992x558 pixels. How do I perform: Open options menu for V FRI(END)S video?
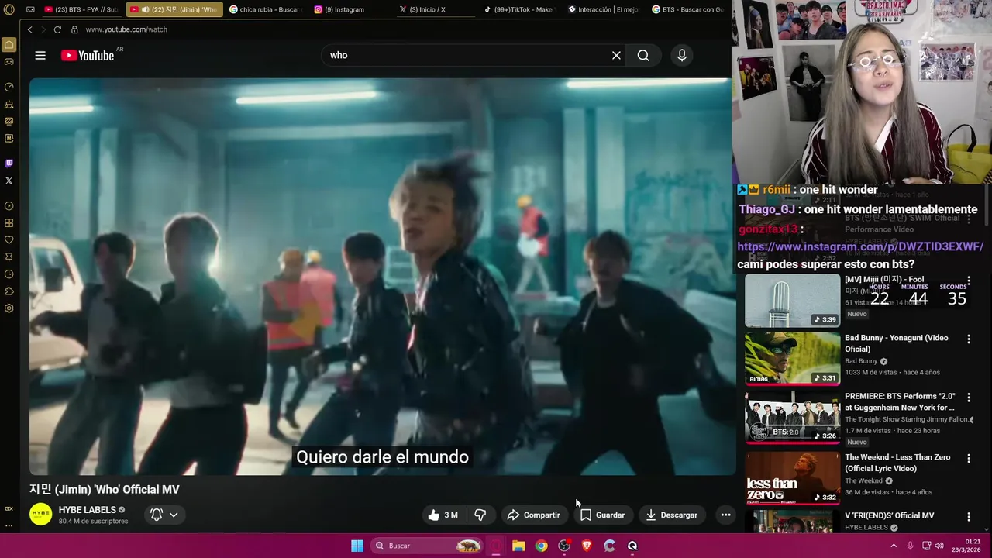click(969, 517)
